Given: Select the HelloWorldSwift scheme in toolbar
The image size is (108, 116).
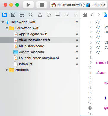Looking at the screenshot, I should 66,5.
